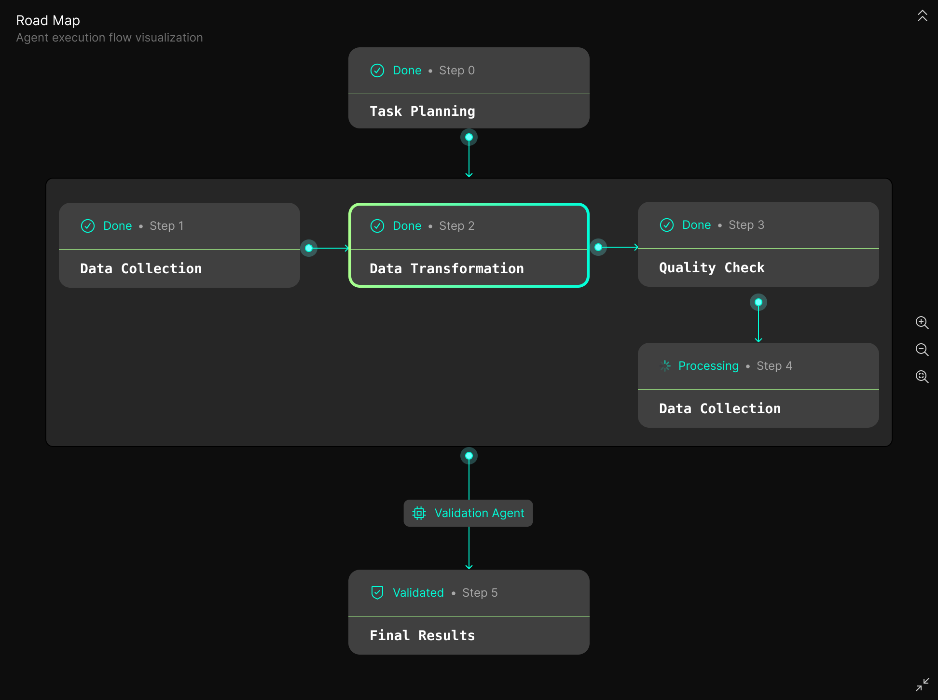The height and width of the screenshot is (700, 938).
Task: Click the connector dot below Task Planning
Action: click(469, 137)
